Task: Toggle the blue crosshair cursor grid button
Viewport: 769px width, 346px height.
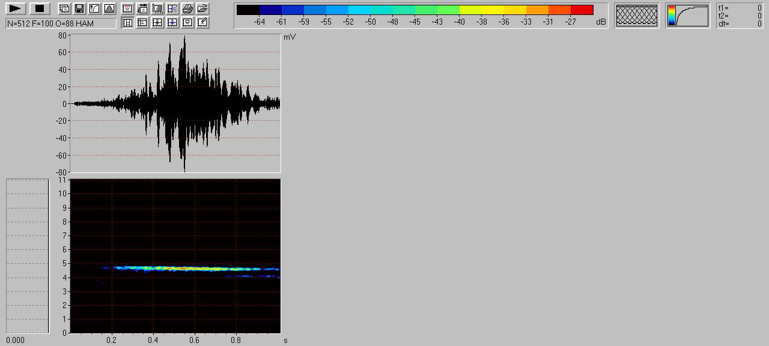Action: pos(172,23)
